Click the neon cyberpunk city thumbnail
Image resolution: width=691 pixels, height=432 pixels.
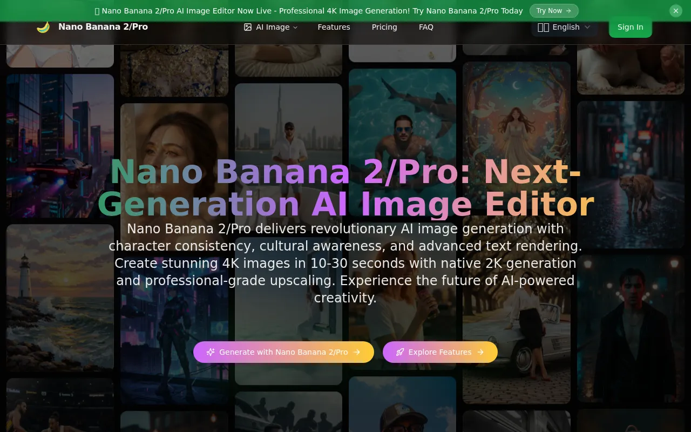pos(59,146)
